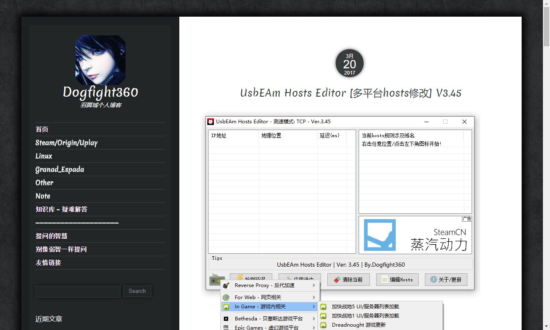Click the In Game controller icon
Image resolution: width=550 pixels, height=330 pixels.
point(226,307)
